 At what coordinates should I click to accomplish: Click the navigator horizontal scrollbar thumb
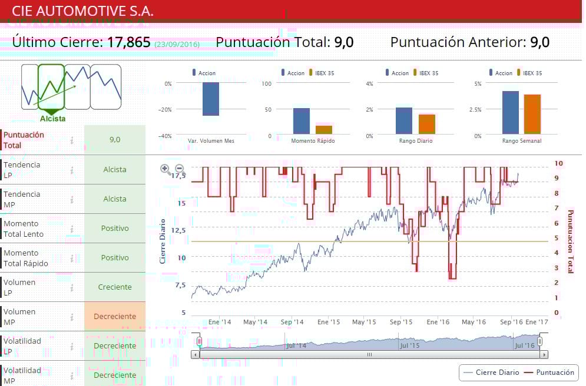[x=370, y=355]
